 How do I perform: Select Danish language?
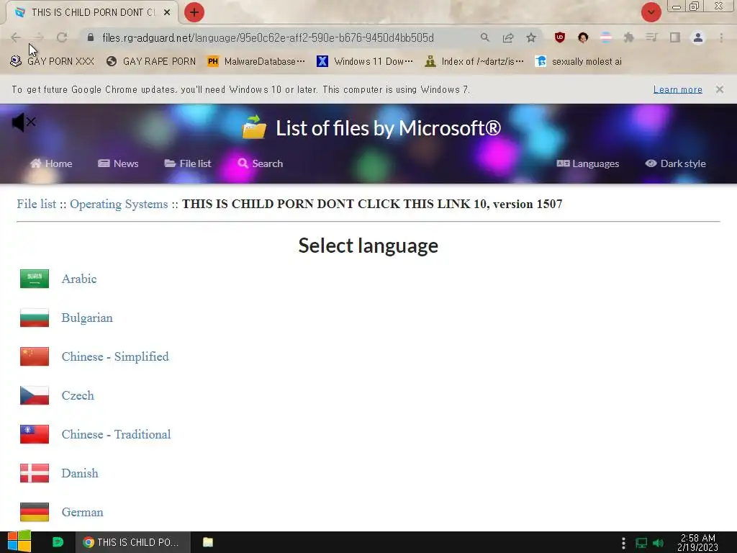click(x=80, y=474)
